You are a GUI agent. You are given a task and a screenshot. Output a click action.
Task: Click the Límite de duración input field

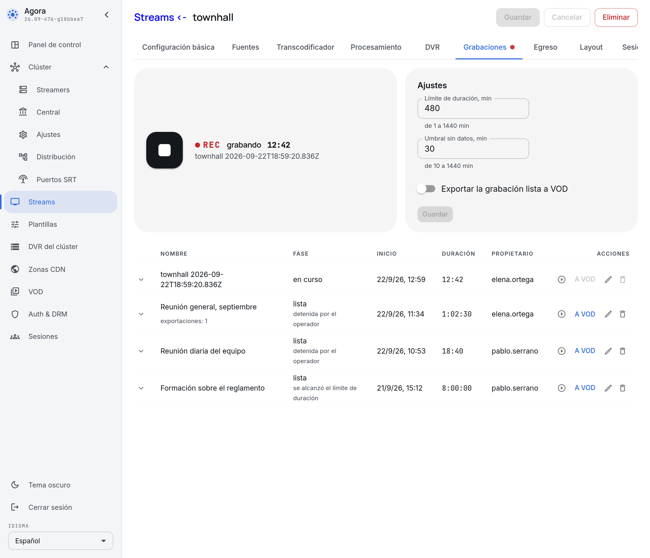[473, 108]
